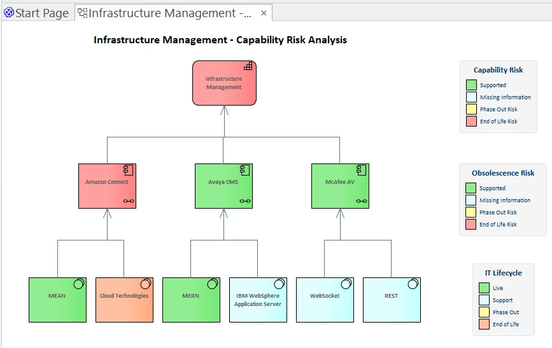Viewport: 552px width, 348px height.
Task: Click Obsolescence Risk Phase Out Risk swatch
Action: click(x=471, y=212)
